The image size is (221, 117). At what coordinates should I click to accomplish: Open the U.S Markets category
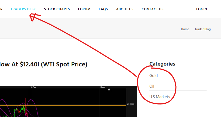[x=159, y=97]
